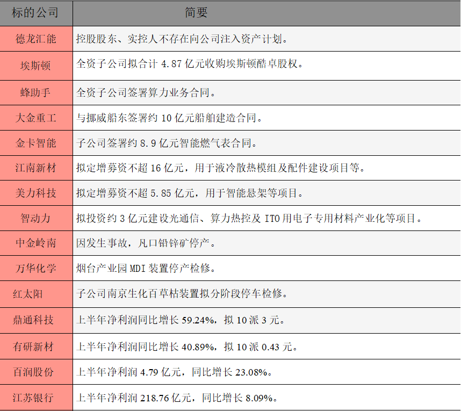
Task: Click summary with 净利润4.79亿元 增长23.08%
Action: click(x=266, y=372)
